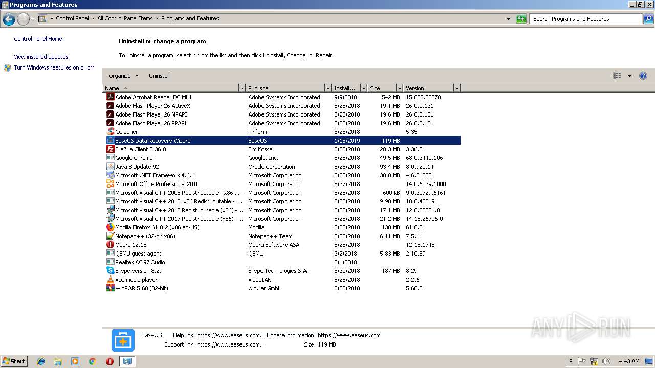
Task: Click the refresh button beside the address bar
Action: point(521,19)
